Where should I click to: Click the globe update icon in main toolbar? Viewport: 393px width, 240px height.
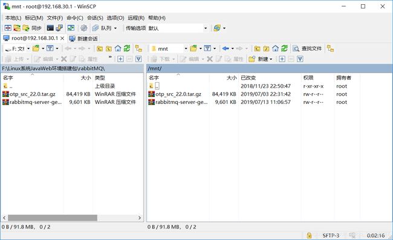click(217, 28)
